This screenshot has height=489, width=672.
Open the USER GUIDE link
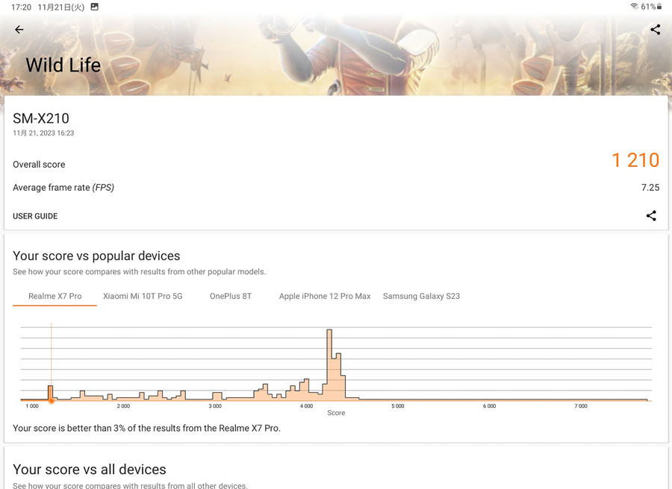[x=35, y=216]
